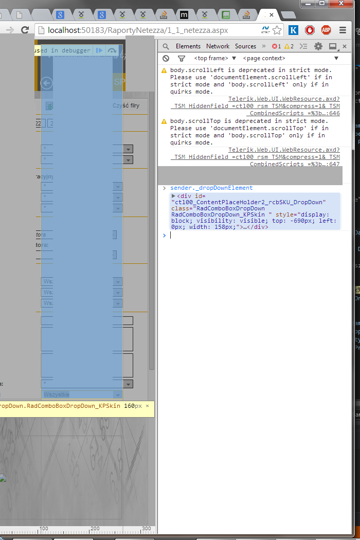Toggle the console filter funnel
360x540 pixels.
click(182, 59)
